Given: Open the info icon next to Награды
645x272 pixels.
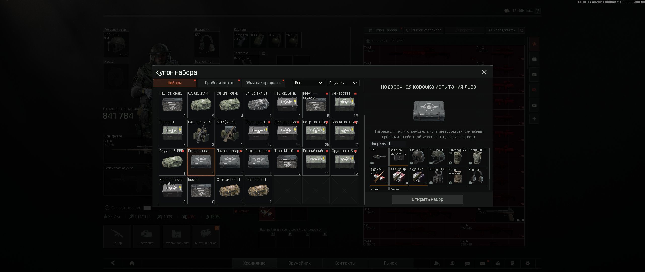Looking at the screenshot, I should pyautogui.click(x=390, y=144).
